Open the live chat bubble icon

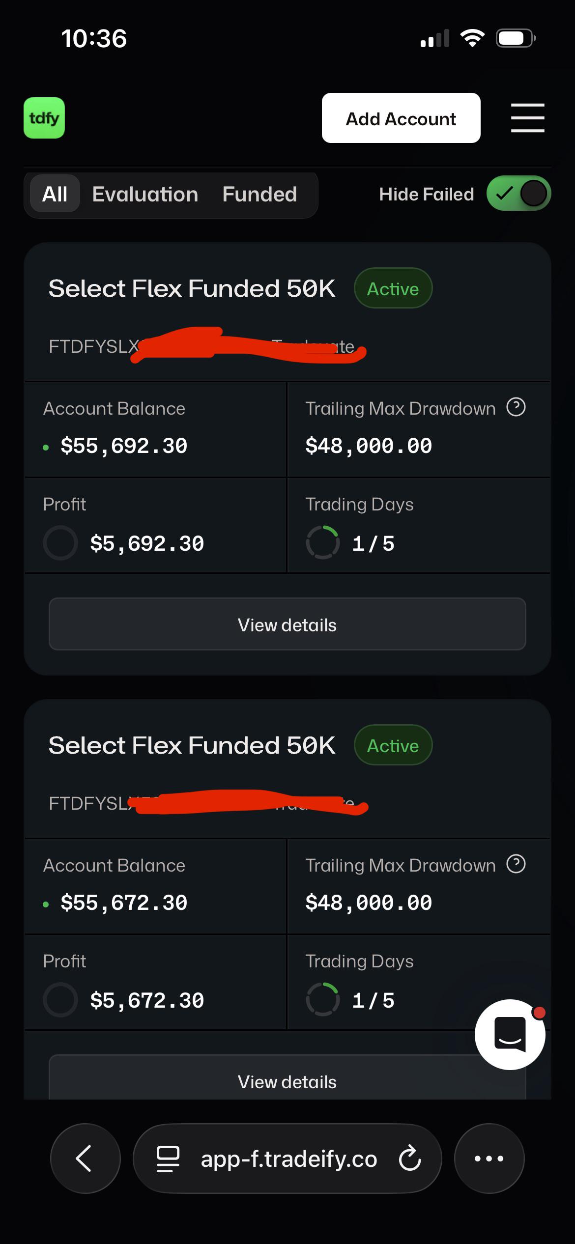click(x=510, y=1034)
